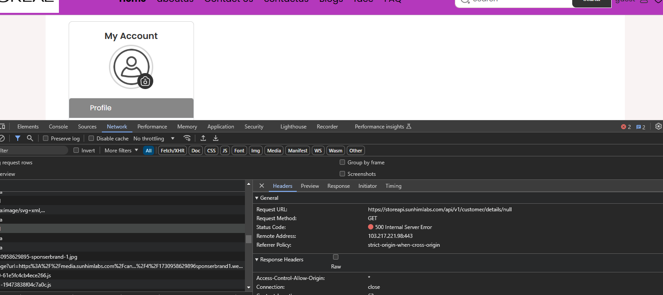Toggle the network filter funnel icon
Viewport: 663px width, 295px height.
(18, 138)
